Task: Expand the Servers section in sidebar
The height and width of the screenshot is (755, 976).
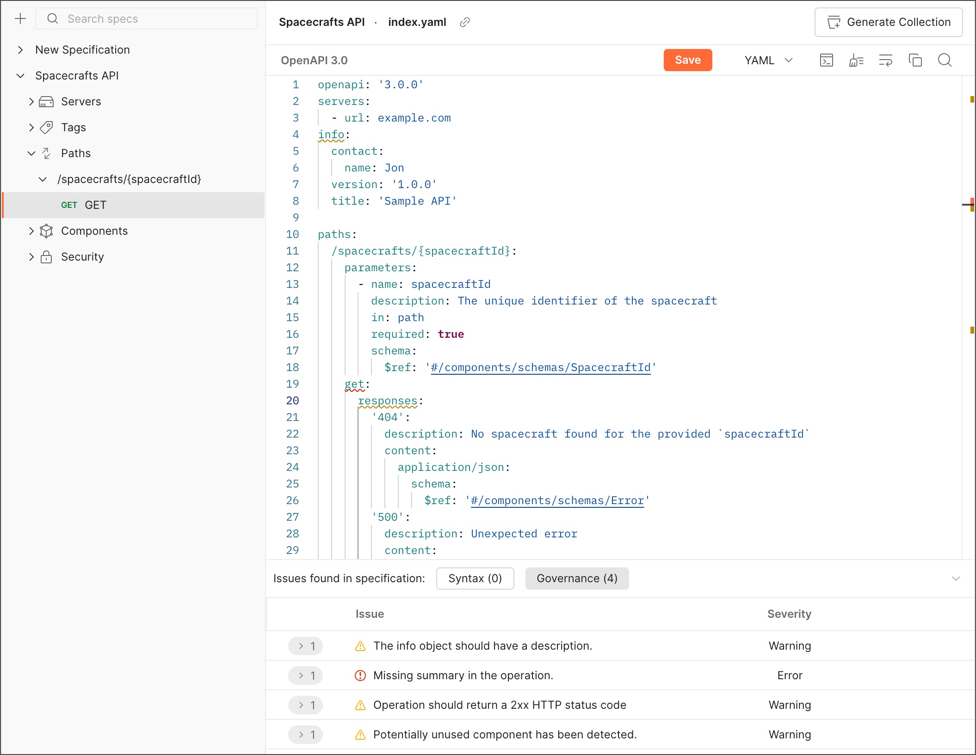Action: coord(31,101)
